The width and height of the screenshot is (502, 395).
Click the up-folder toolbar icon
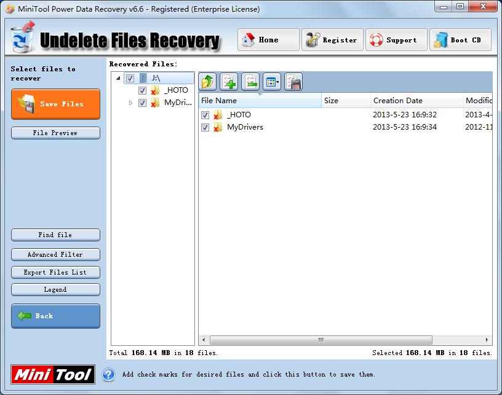(x=207, y=82)
